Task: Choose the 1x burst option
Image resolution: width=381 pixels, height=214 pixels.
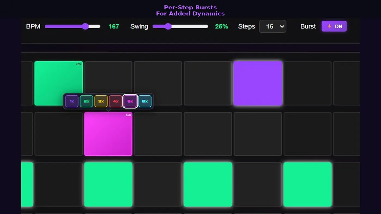Action: (x=72, y=101)
